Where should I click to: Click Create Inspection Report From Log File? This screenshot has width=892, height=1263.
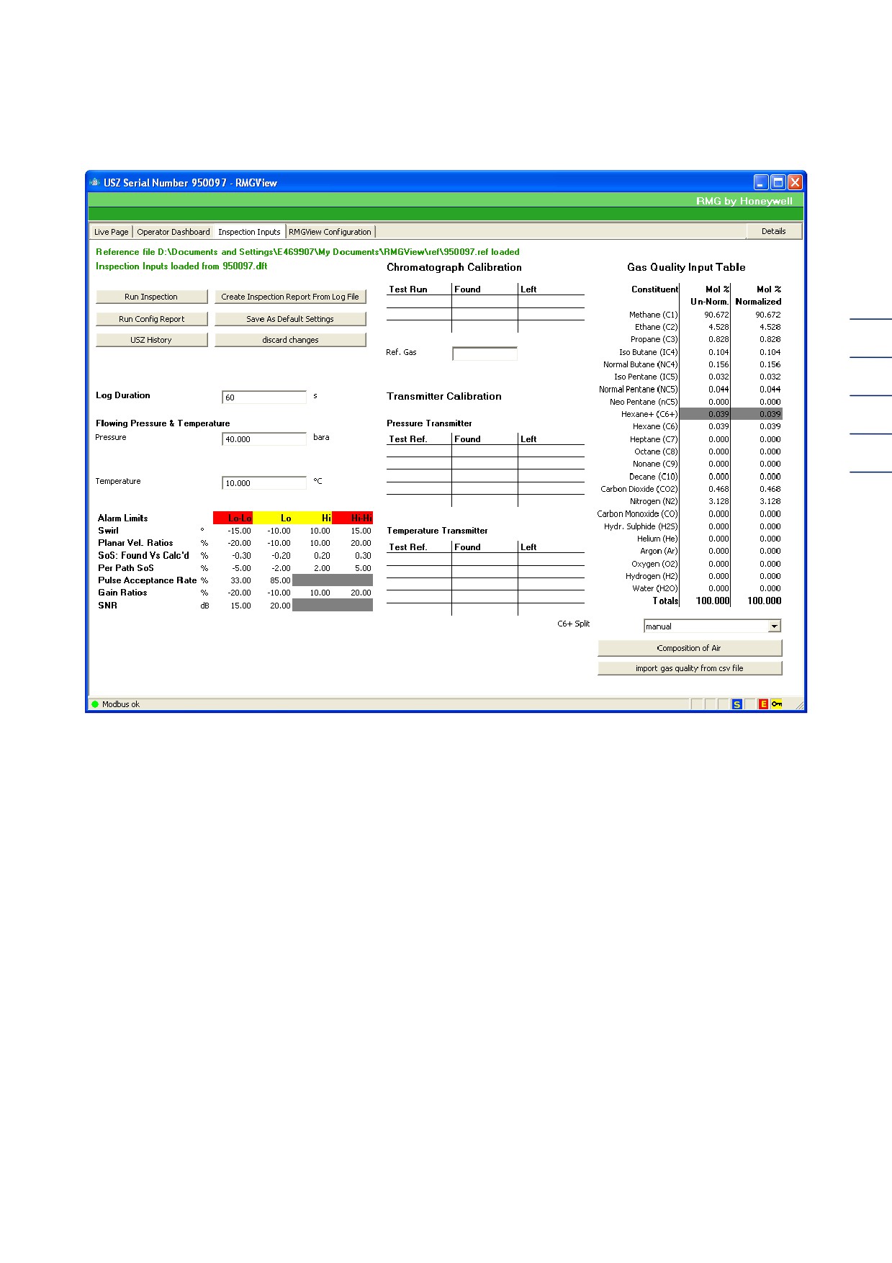tap(290, 297)
